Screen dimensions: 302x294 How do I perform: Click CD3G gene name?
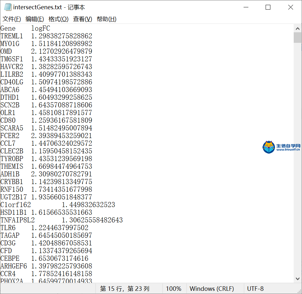8,243
